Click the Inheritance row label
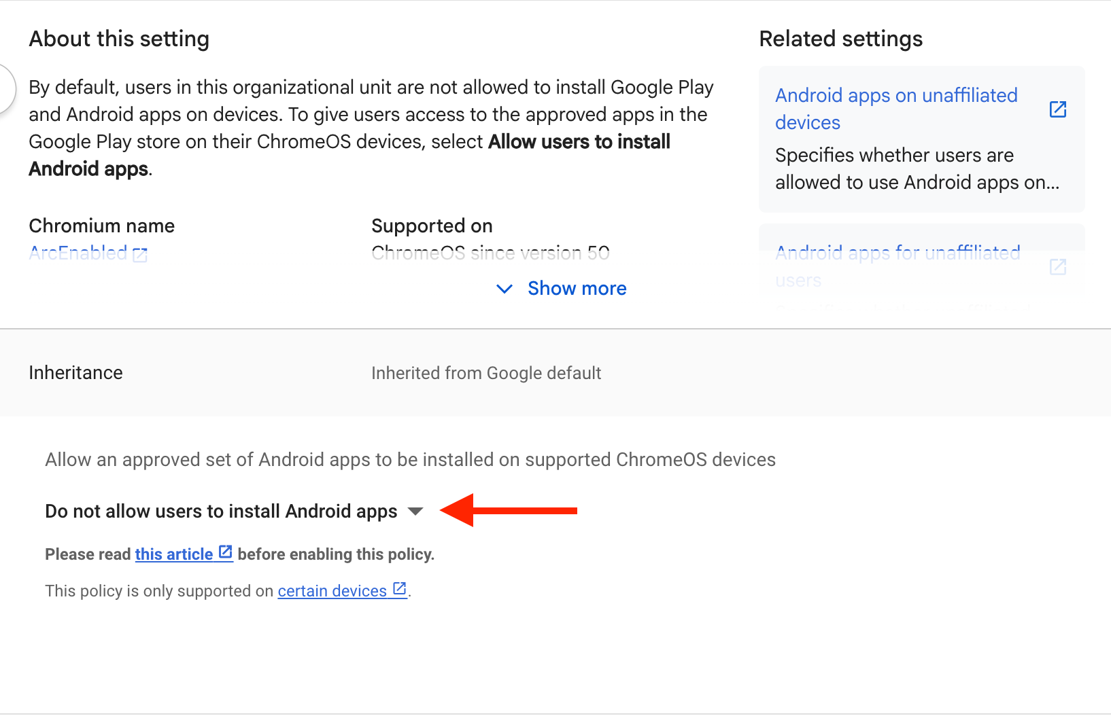The height and width of the screenshot is (716, 1111). [x=75, y=373]
